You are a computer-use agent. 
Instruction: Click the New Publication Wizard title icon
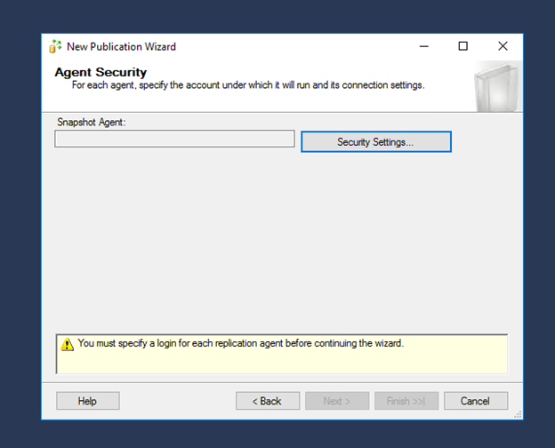pyautogui.click(x=55, y=46)
